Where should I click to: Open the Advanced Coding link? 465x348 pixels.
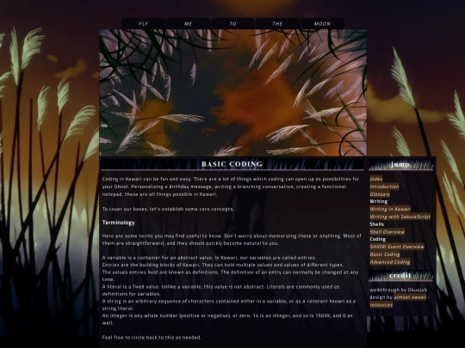pyautogui.click(x=390, y=262)
